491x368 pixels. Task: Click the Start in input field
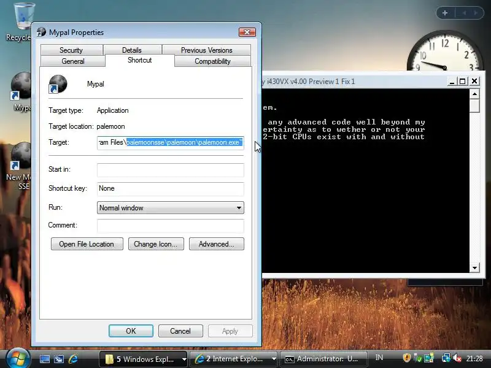(171, 170)
